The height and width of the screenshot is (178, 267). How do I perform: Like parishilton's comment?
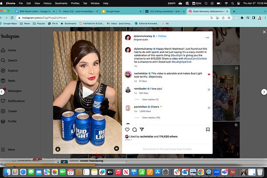tap(209, 108)
